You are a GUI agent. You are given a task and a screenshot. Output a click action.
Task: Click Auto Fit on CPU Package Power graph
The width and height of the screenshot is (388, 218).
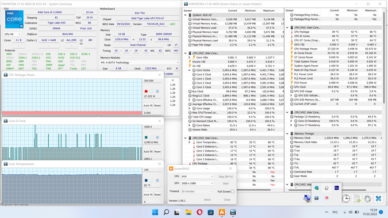pos(148,106)
